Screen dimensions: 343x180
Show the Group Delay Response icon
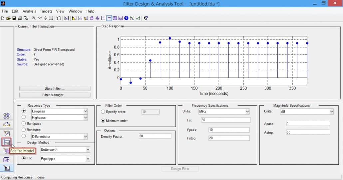coord(92,18)
